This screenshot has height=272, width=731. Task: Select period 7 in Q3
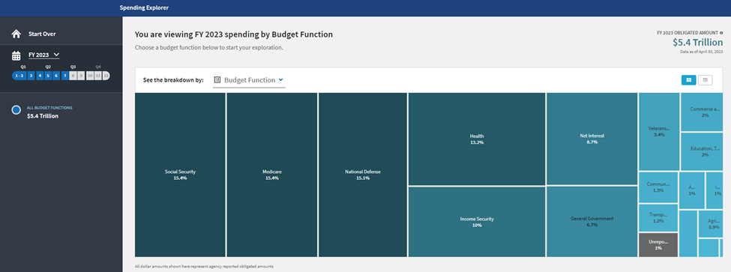(x=64, y=76)
